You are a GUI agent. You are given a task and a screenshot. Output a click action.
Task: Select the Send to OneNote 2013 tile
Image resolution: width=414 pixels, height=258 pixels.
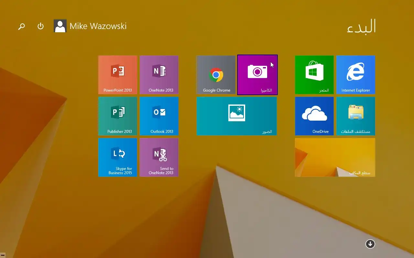pyautogui.click(x=159, y=157)
